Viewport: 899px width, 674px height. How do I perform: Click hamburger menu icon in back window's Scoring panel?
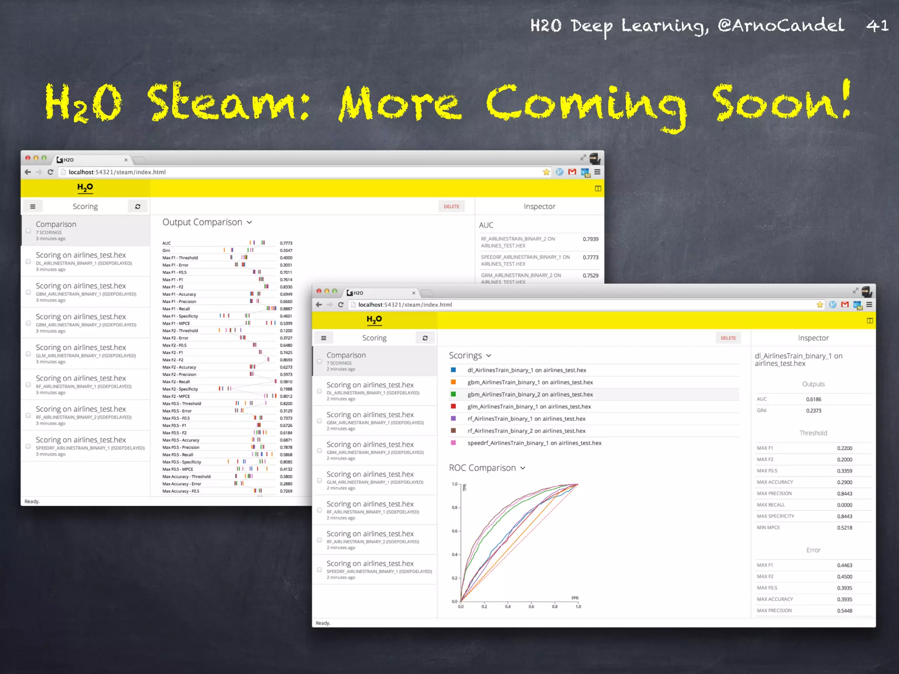pos(32,206)
